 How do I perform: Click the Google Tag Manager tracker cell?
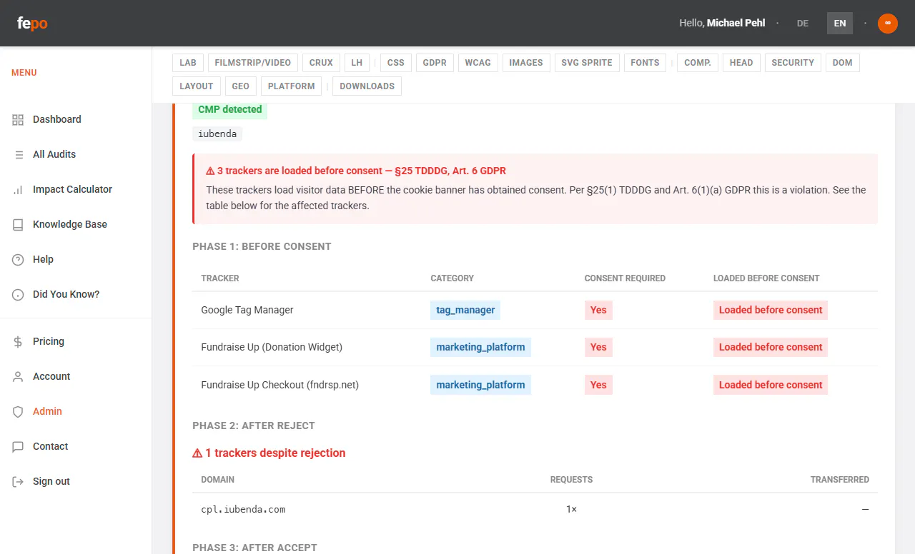coord(247,311)
